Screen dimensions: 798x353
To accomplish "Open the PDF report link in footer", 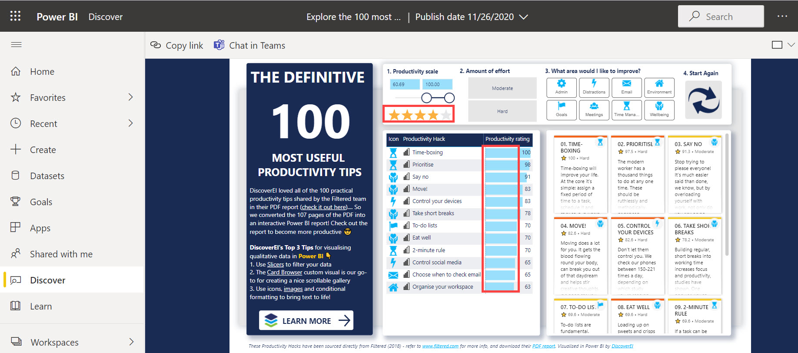I will point(544,346).
